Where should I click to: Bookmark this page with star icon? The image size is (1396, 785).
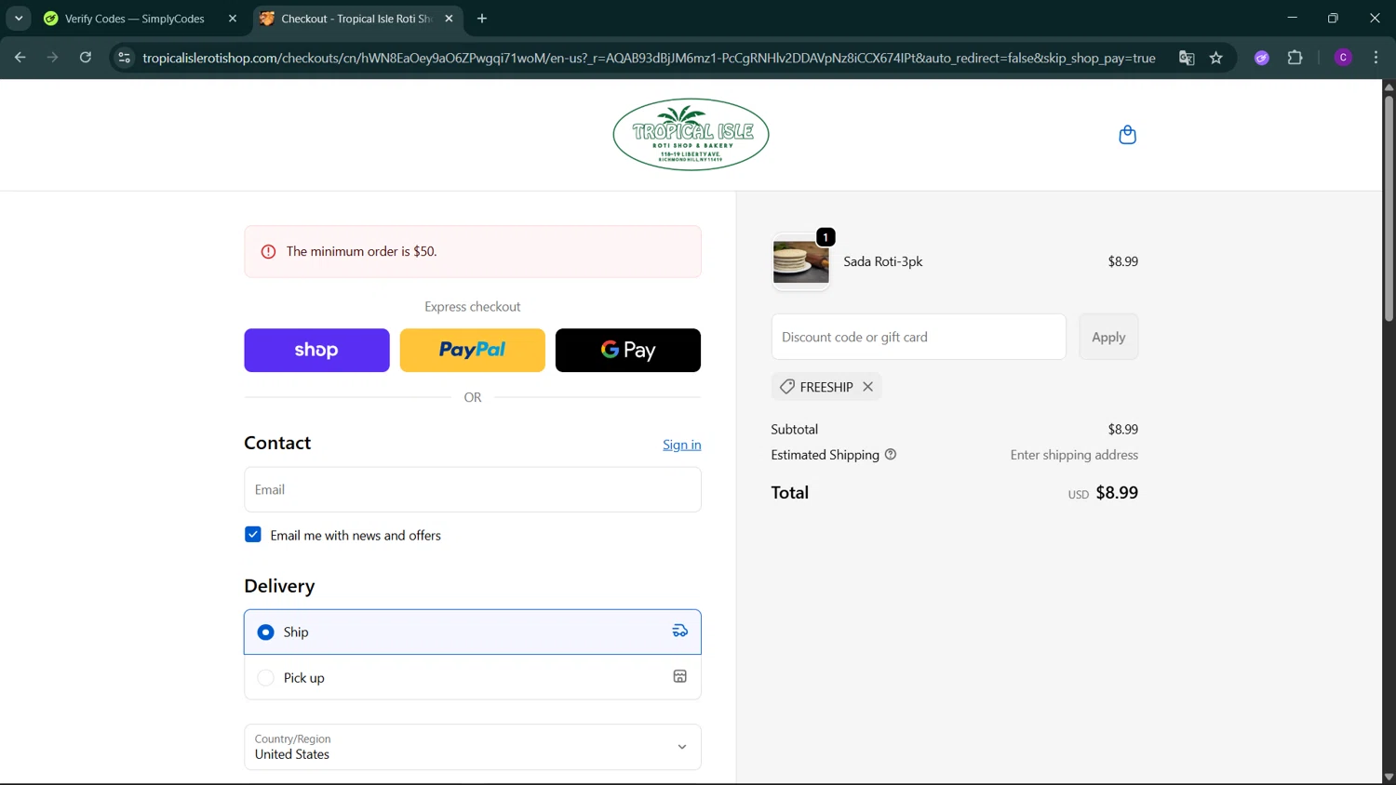pos(1215,58)
